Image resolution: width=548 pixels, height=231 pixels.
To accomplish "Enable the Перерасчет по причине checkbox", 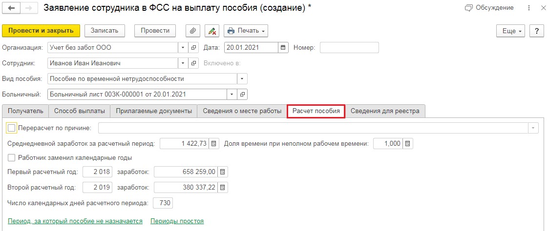I will [x=12, y=128].
